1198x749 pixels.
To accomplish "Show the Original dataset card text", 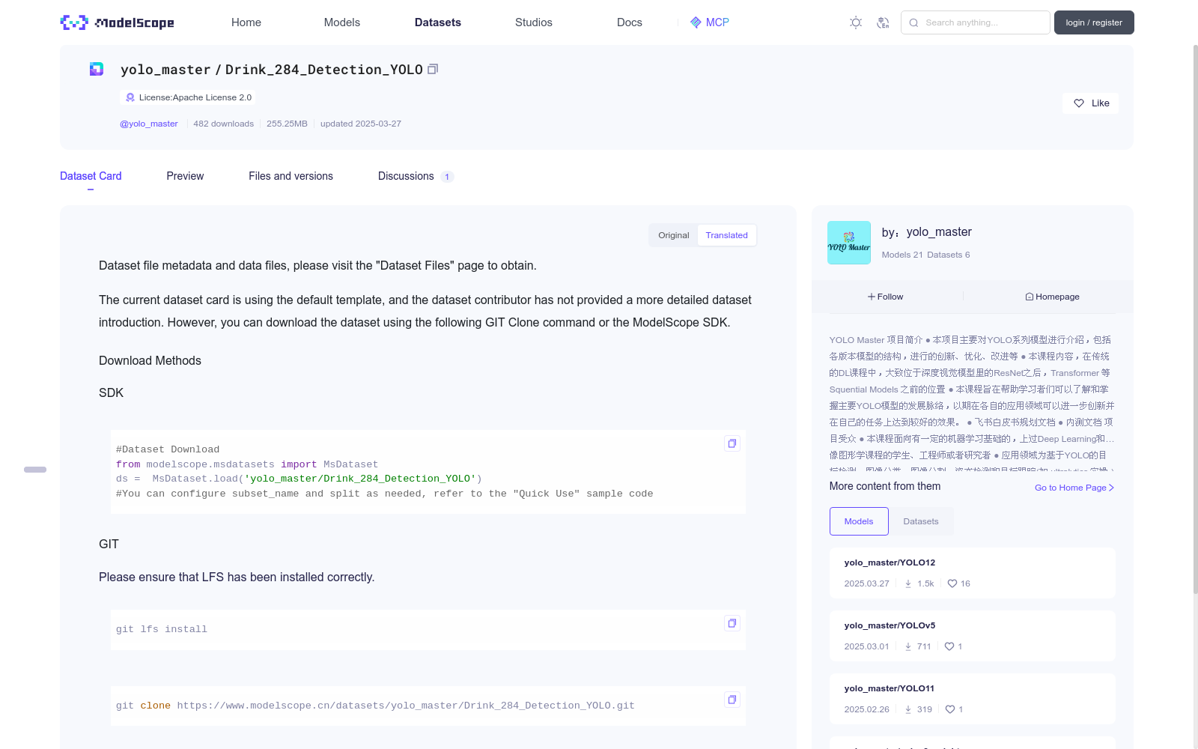I will pos(674,235).
